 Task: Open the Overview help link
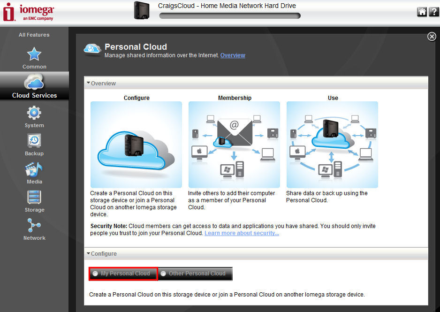[233, 55]
